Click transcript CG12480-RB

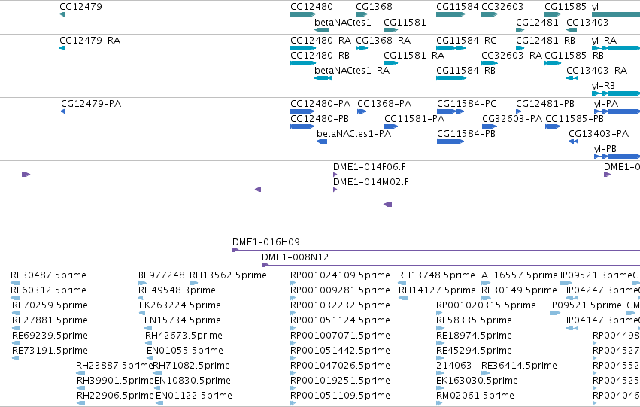[x=320, y=56]
